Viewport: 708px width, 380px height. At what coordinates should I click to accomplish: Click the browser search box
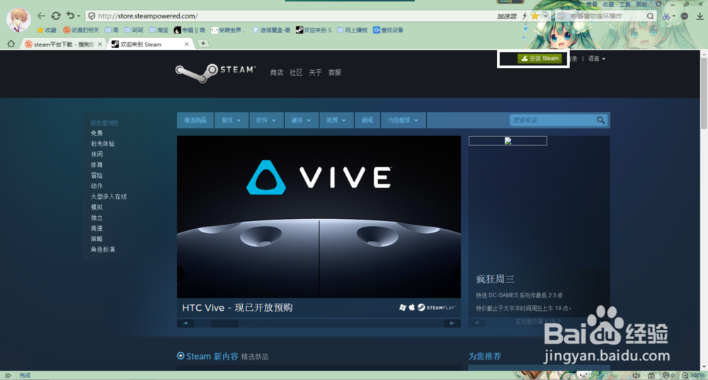click(605, 16)
